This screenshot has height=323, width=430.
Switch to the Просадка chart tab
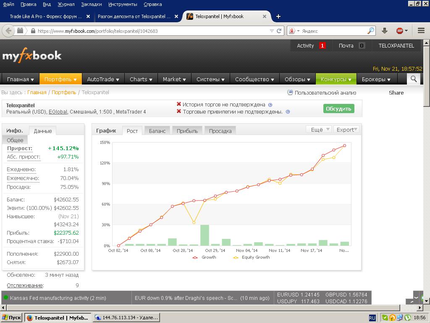(x=220, y=131)
